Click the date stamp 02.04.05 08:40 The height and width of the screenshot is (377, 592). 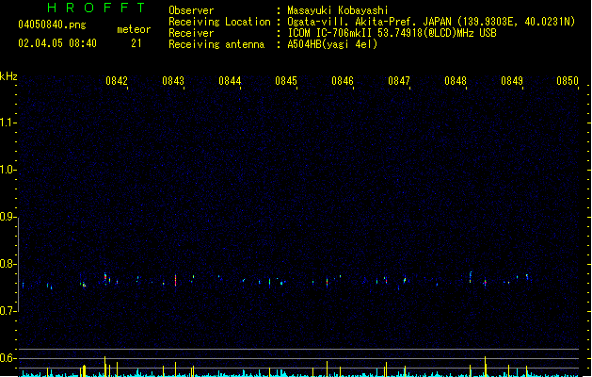coord(57,43)
